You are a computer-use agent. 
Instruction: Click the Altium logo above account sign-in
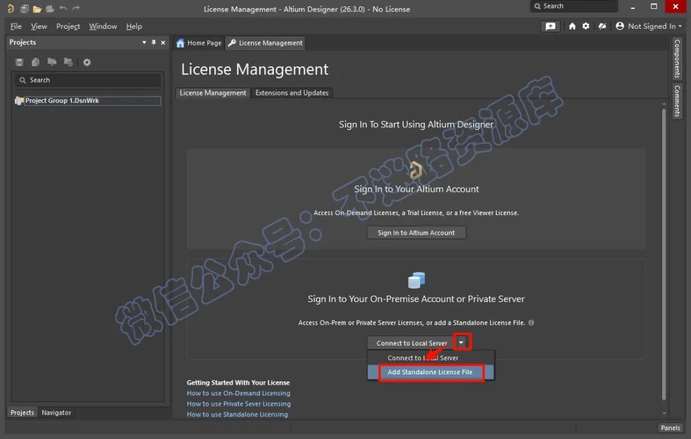[416, 170]
